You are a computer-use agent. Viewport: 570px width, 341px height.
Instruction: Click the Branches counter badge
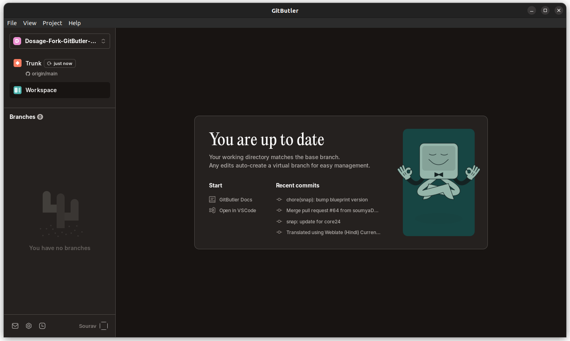coord(39,116)
